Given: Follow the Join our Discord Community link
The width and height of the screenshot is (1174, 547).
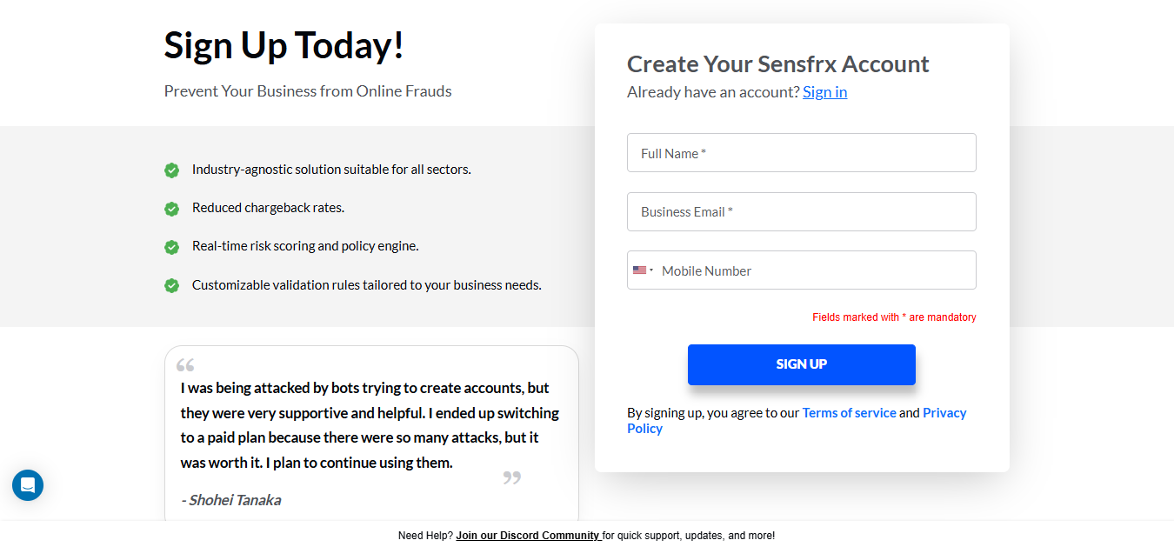Looking at the screenshot, I should (529, 536).
